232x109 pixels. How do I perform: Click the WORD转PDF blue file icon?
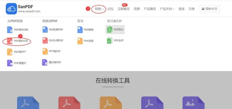[45, 30]
